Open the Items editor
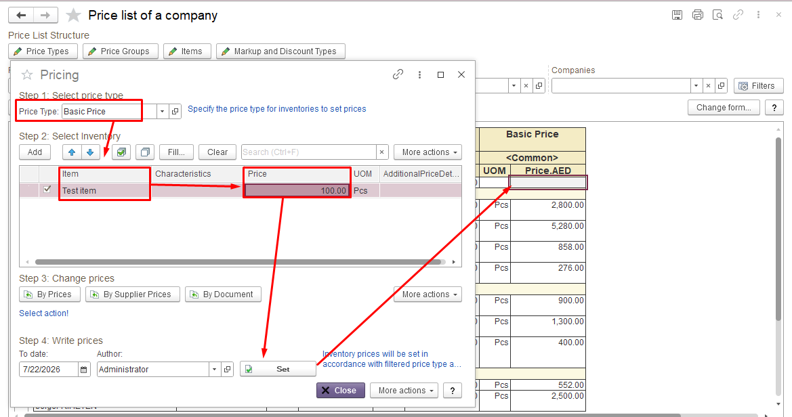792x417 pixels. 187,51
